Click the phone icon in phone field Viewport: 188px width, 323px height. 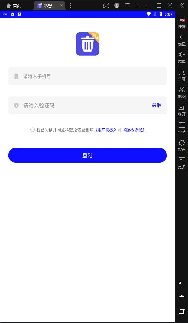(x=17, y=76)
